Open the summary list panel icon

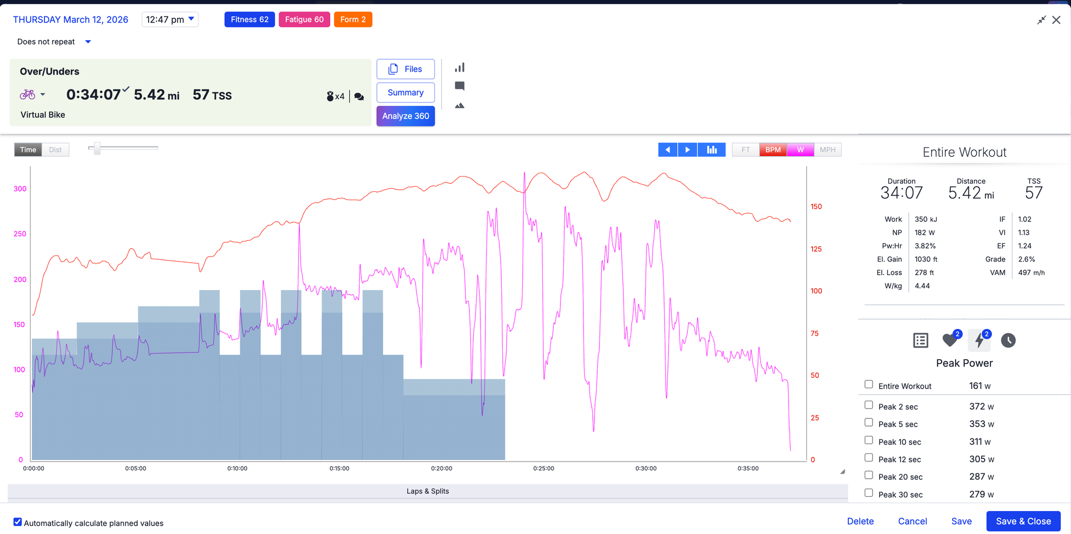(x=921, y=340)
